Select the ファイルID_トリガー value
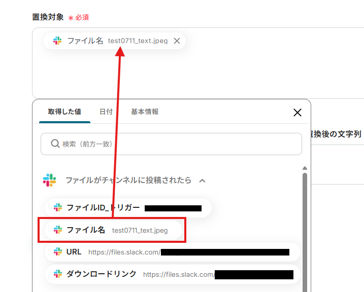Image resolution: width=364 pixels, height=292 pixels. [x=128, y=208]
